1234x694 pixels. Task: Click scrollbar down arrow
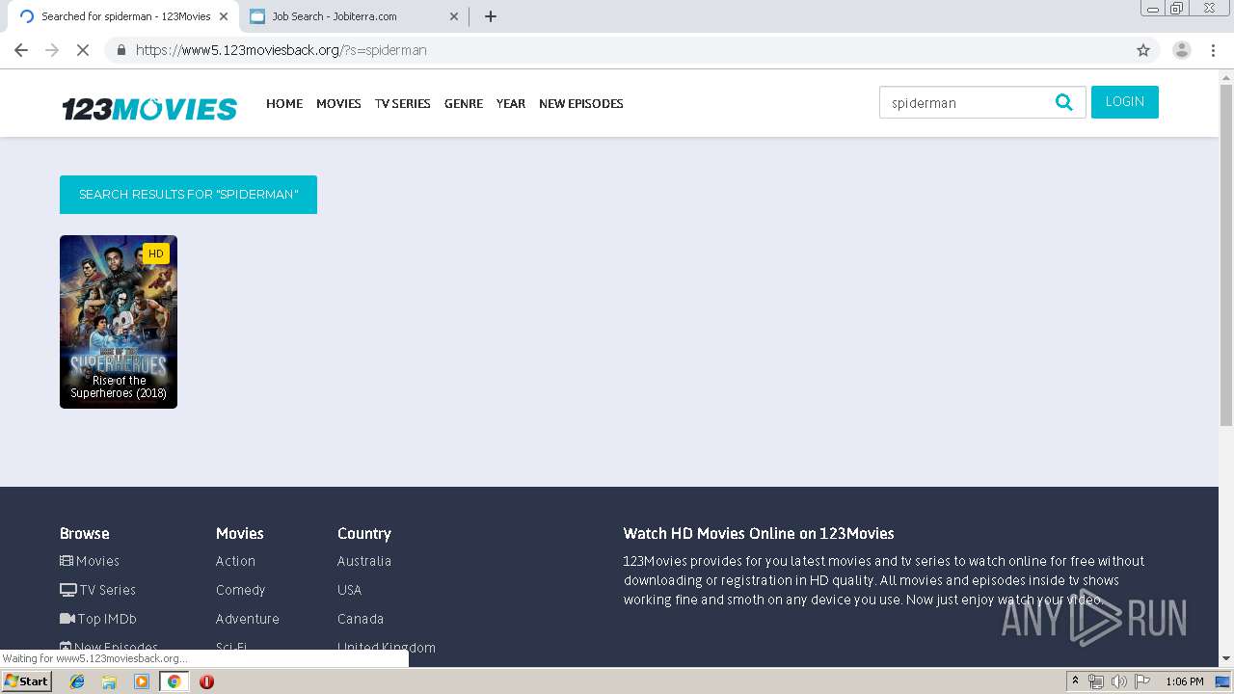point(1226,658)
